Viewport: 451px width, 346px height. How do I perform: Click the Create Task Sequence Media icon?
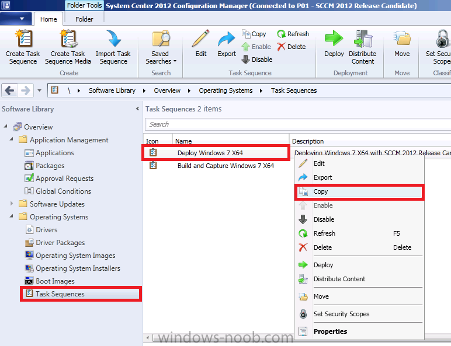[68, 39]
